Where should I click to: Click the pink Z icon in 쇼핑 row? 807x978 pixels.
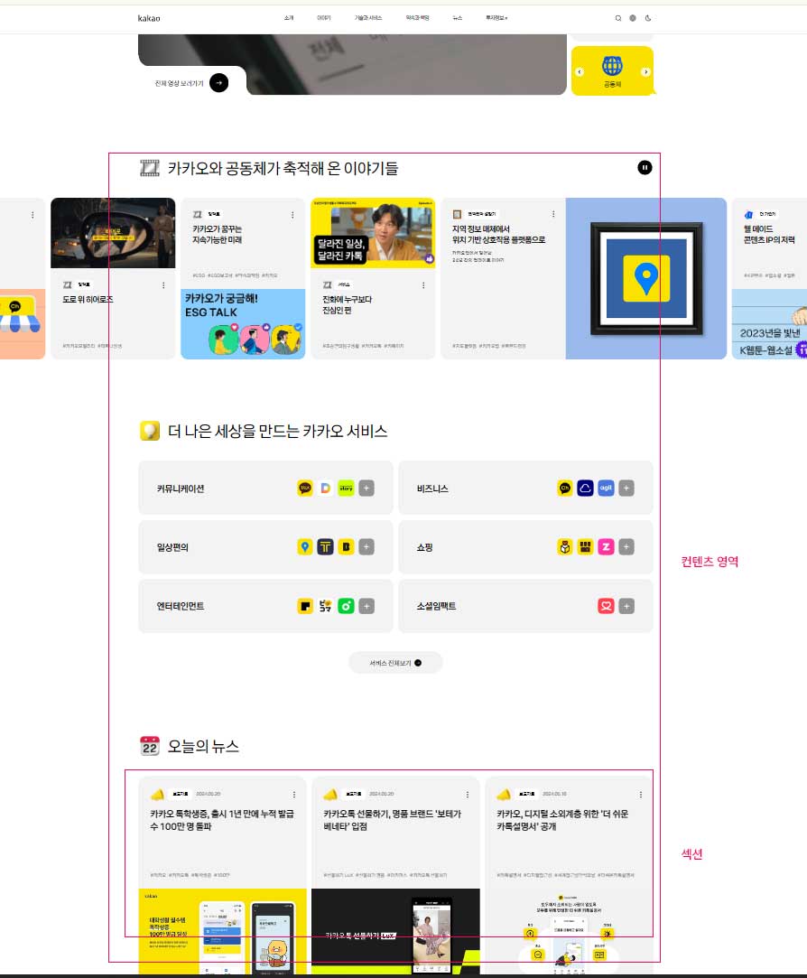coord(606,547)
